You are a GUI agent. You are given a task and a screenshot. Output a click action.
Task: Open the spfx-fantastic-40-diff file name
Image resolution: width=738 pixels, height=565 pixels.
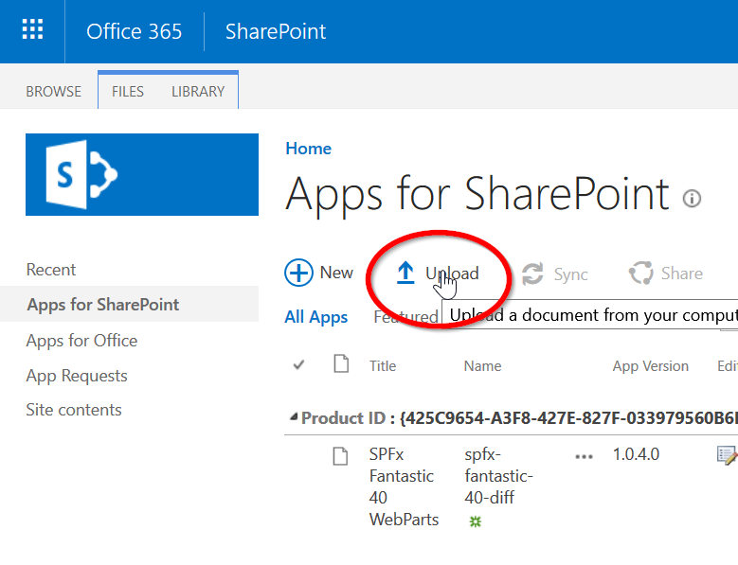pyautogui.click(x=498, y=476)
